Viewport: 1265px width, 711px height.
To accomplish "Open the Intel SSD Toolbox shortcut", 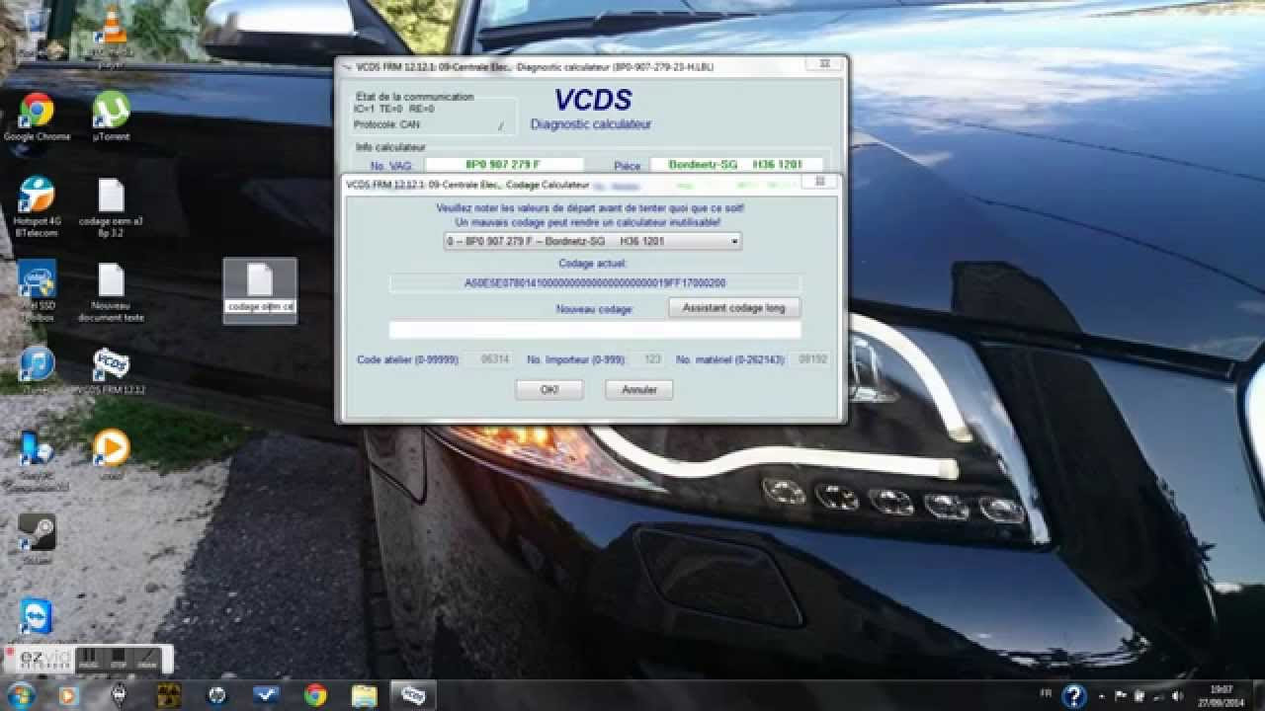I will coord(37,291).
